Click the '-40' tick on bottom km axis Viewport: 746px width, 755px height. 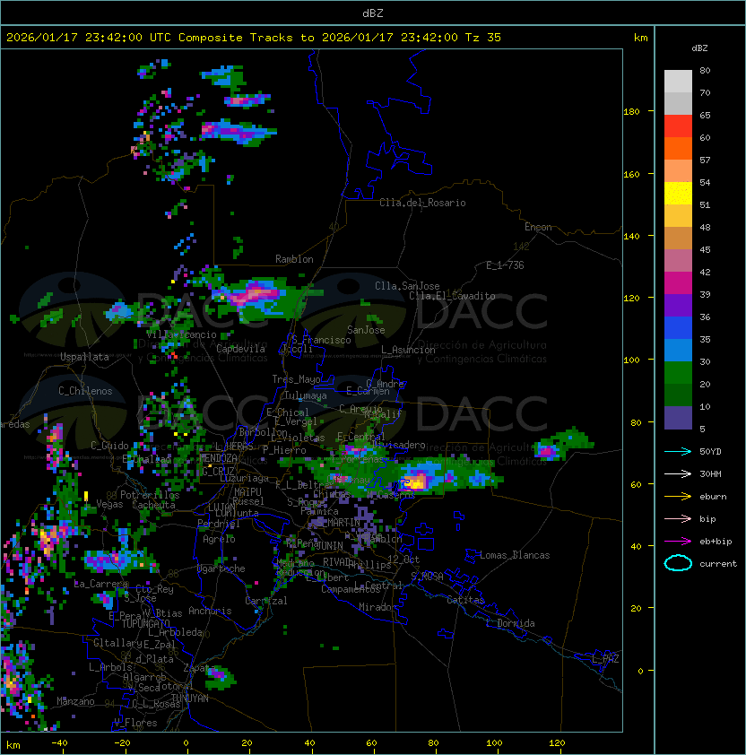59,743
